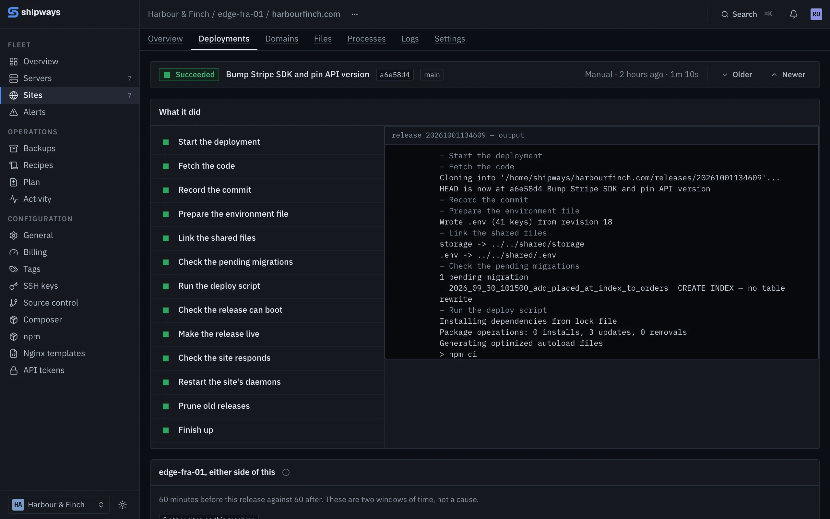830x519 pixels.
Task: Open the RO user avatar menu
Action: [816, 14]
